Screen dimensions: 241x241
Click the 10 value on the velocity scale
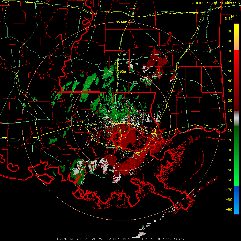coord(230,111)
